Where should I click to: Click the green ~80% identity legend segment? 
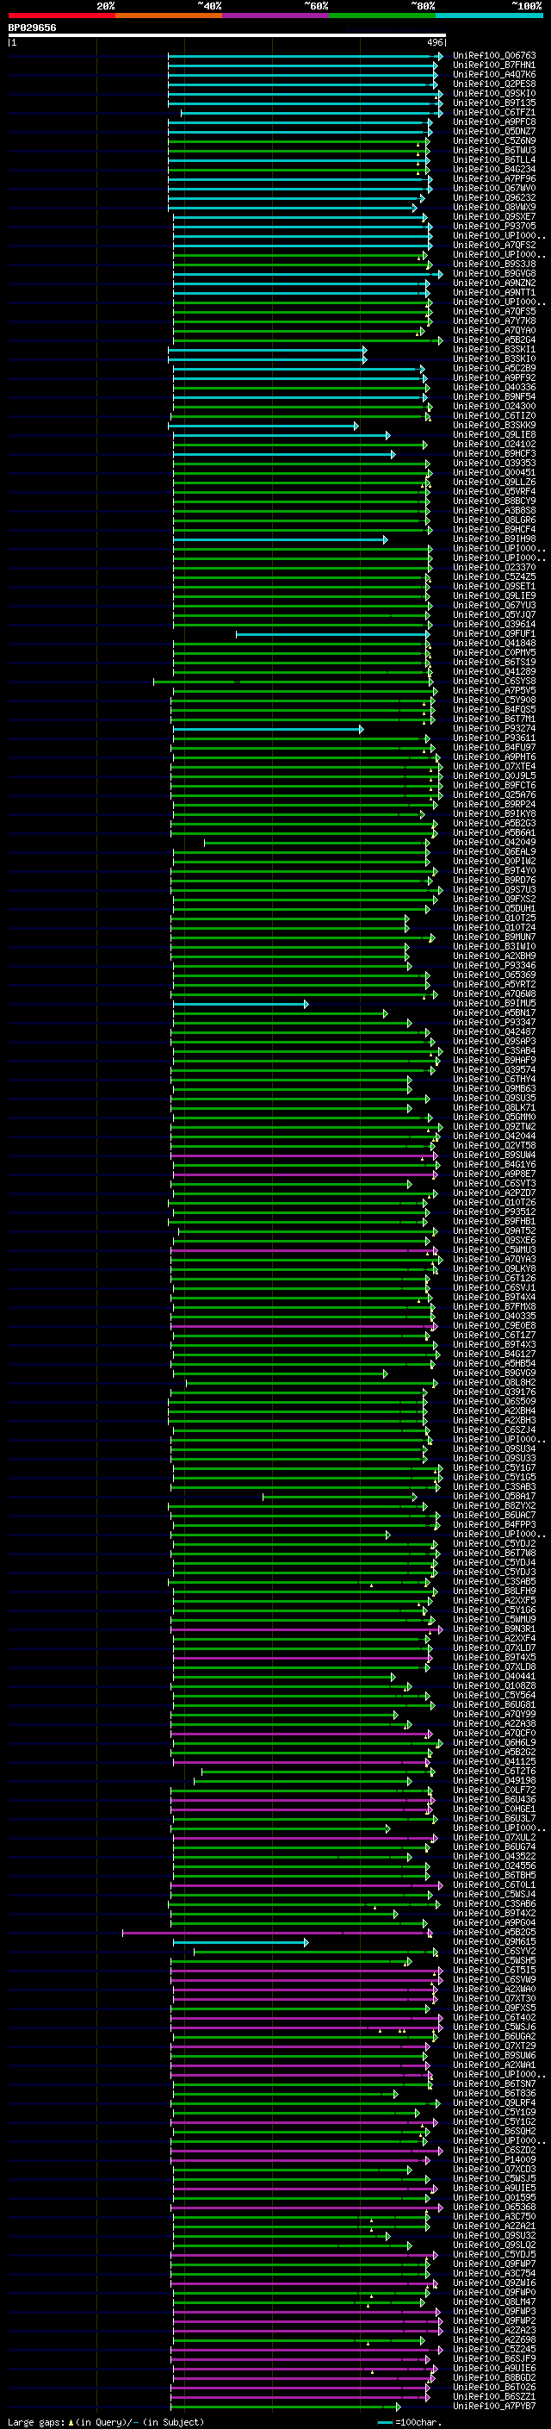pyautogui.click(x=382, y=16)
